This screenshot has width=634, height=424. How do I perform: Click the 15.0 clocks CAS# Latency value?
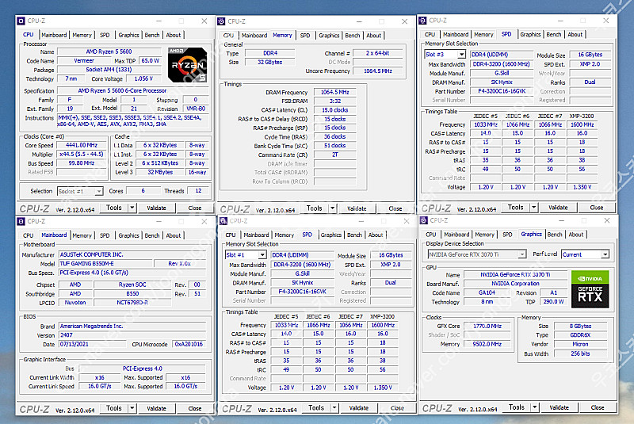click(x=334, y=110)
